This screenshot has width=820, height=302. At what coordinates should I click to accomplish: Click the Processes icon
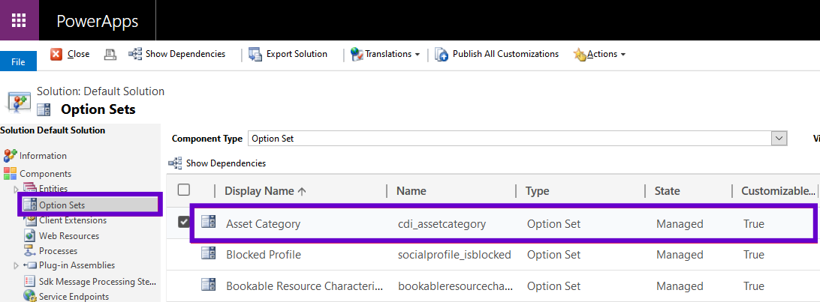tap(30, 251)
